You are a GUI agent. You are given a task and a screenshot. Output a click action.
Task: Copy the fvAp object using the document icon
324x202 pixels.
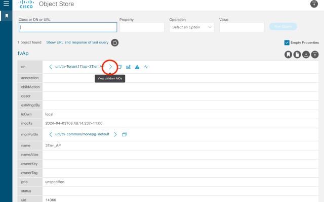[297, 55]
